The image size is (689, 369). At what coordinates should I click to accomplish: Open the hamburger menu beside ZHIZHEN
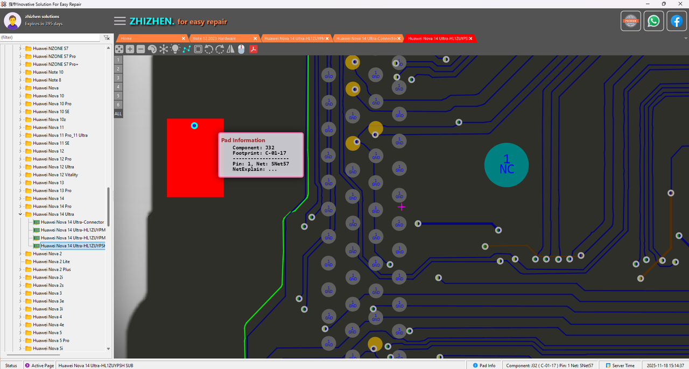click(120, 21)
